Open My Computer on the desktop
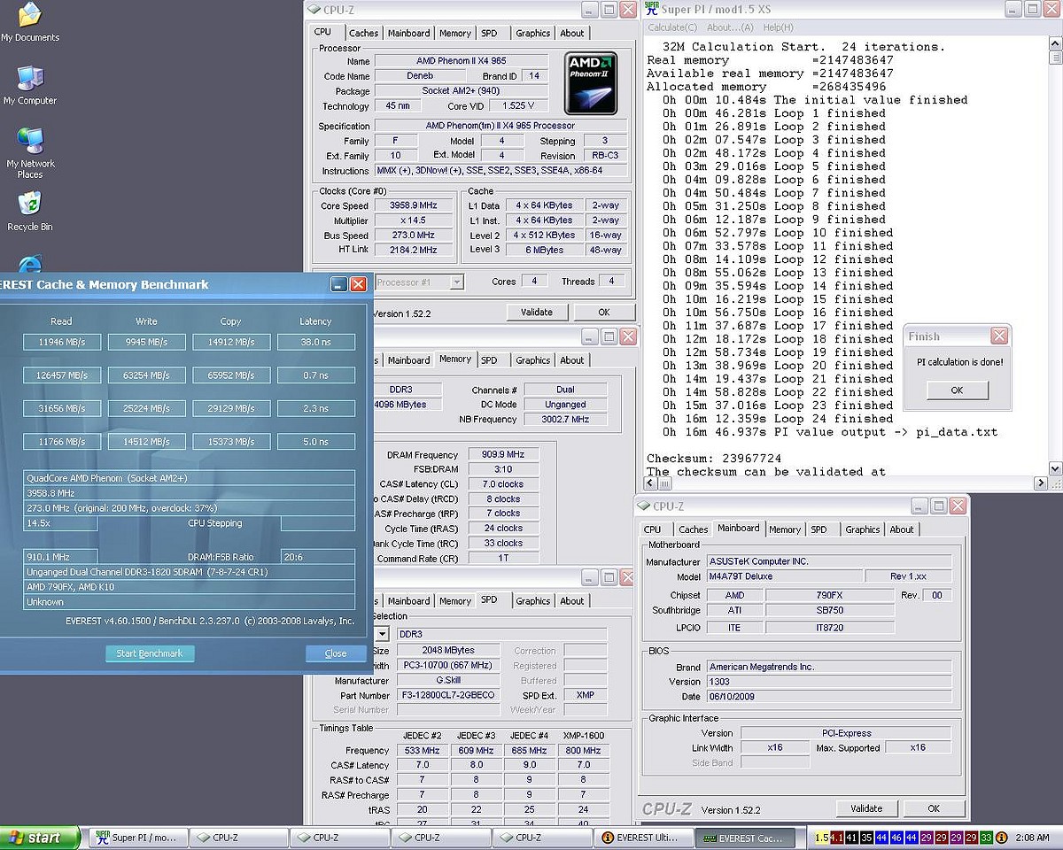Viewport: 1063px width, 850px height. point(30,80)
